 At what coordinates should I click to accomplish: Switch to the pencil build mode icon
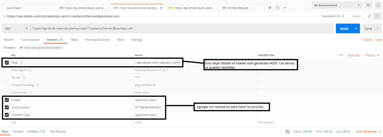click(x=369, y=16)
